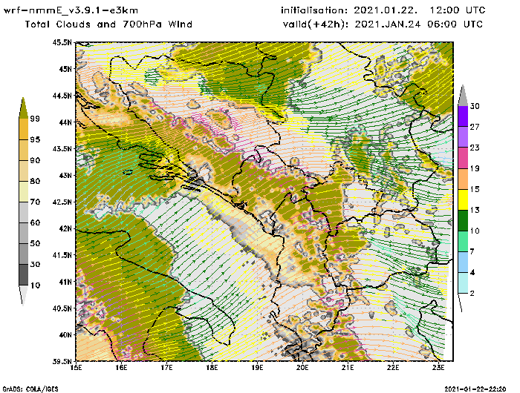
Task: Click the olive arrow atop the cloud legend
Action: click(23, 108)
